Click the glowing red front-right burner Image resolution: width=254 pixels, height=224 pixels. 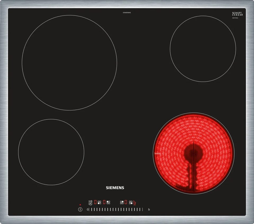pyautogui.click(x=194, y=153)
